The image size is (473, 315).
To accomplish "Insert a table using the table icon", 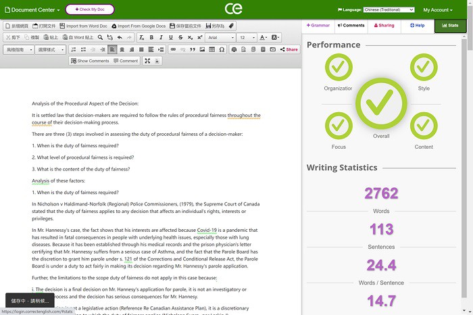I will point(212,49).
